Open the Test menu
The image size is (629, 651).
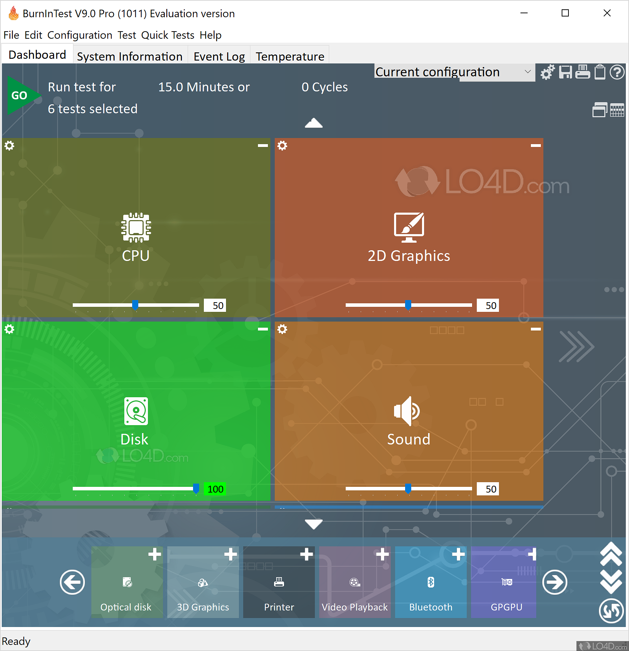[127, 35]
